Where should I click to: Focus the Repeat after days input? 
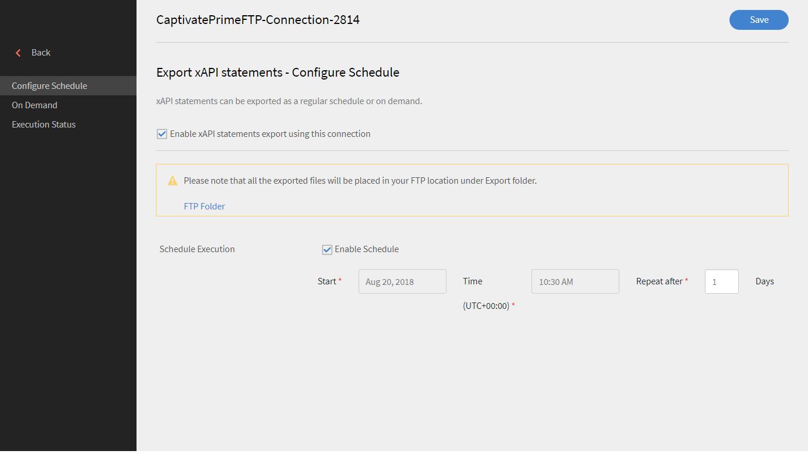coord(721,281)
